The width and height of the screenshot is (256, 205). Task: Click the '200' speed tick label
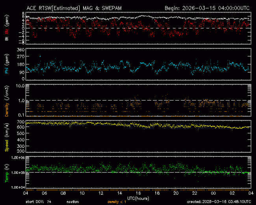21,151
